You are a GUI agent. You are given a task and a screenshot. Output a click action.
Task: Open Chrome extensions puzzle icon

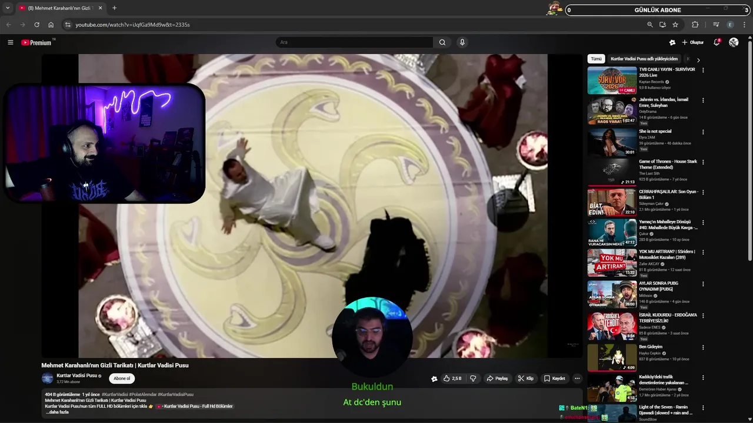click(695, 25)
